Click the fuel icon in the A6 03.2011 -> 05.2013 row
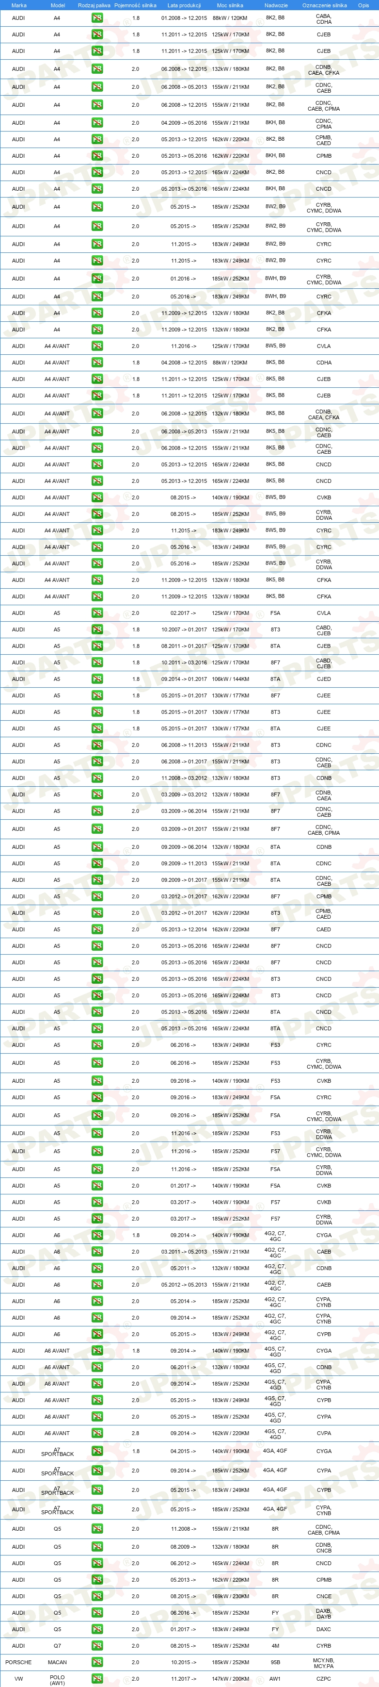379x1687 pixels. click(x=97, y=1252)
